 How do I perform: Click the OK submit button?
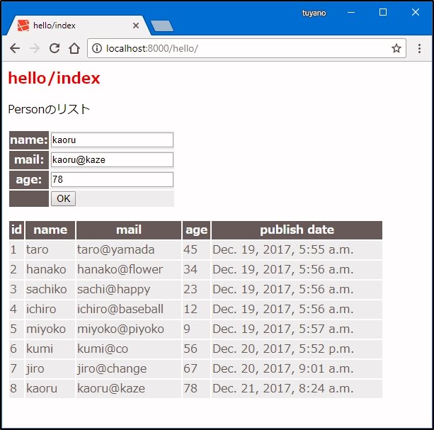pyautogui.click(x=63, y=198)
